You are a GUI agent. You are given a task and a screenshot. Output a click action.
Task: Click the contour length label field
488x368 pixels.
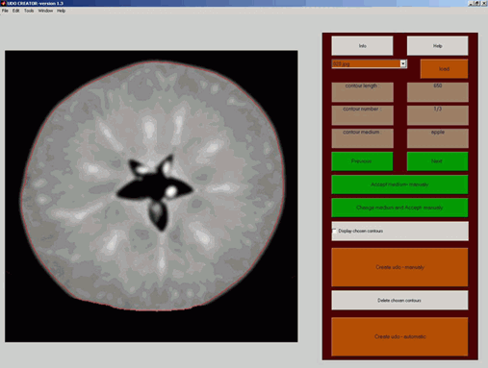click(x=362, y=92)
